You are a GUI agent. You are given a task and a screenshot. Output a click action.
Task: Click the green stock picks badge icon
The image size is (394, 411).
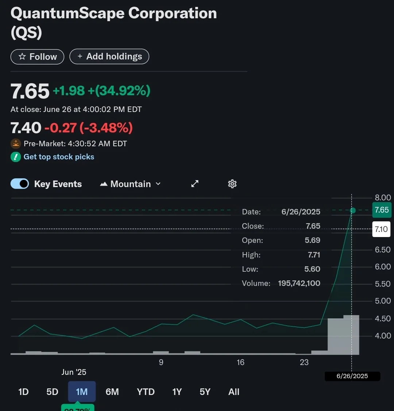click(16, 157)
